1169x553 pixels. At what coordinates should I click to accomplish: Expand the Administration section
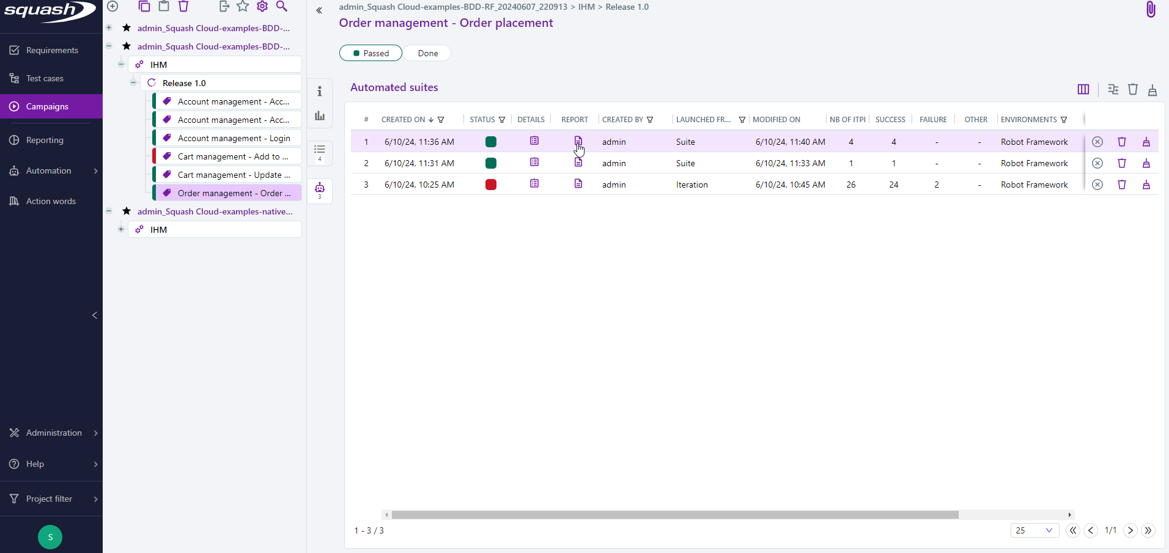tap(53, 433)
